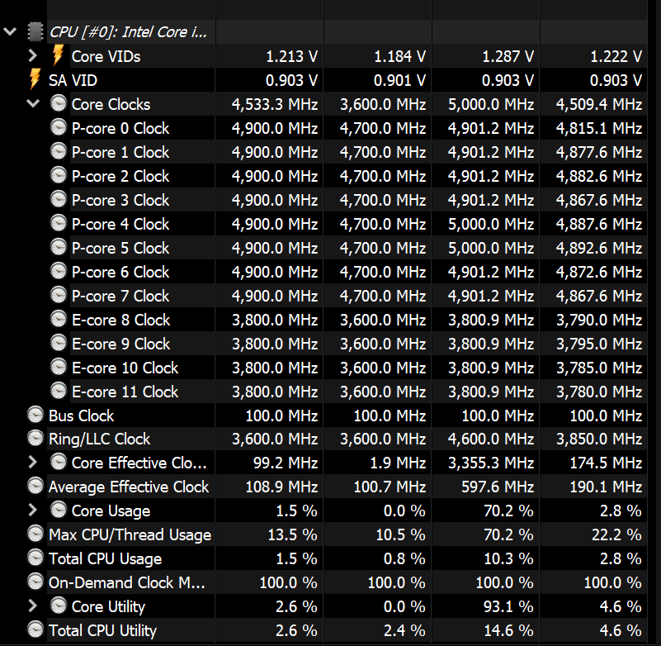This screenshot has width=661, height=646.
Task: Select the Average Effective Clock row
Action: (129, 487)
